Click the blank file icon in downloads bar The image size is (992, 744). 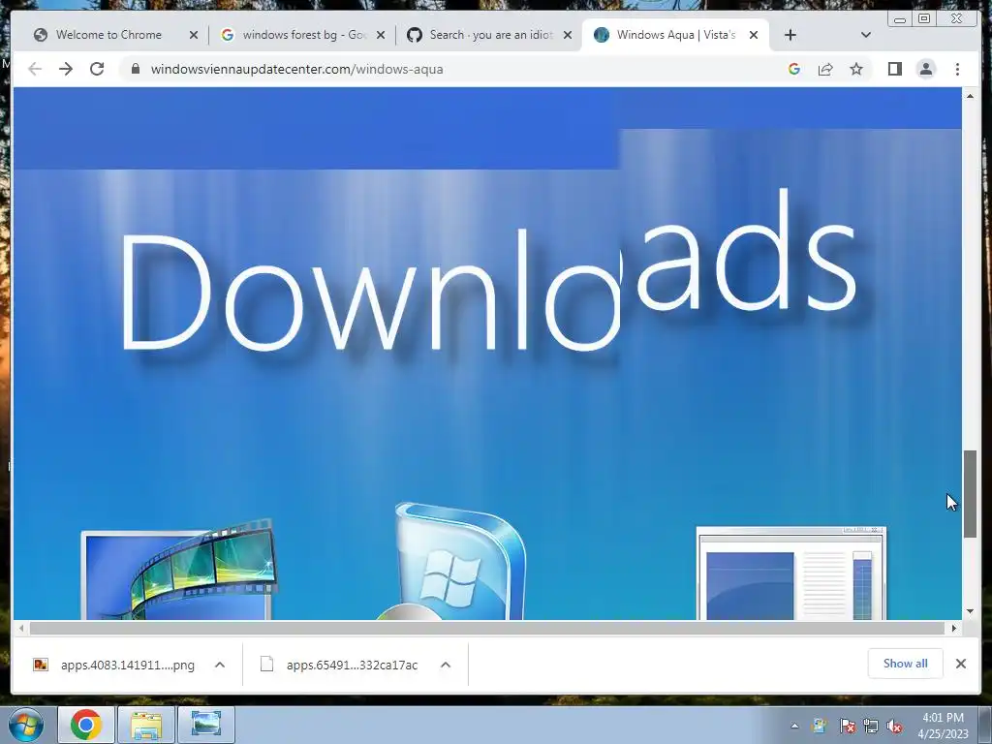click(x=267, y=665)
